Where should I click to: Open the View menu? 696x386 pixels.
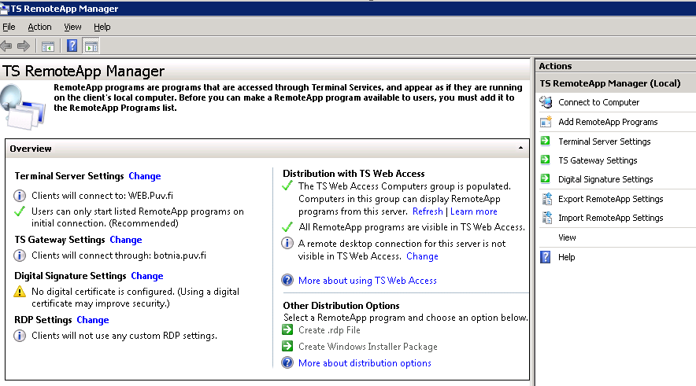click(72, 27)
